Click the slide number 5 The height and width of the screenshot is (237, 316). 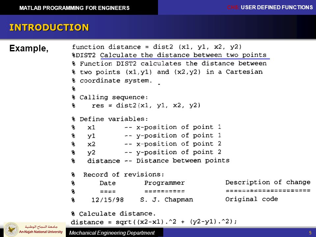310,233
